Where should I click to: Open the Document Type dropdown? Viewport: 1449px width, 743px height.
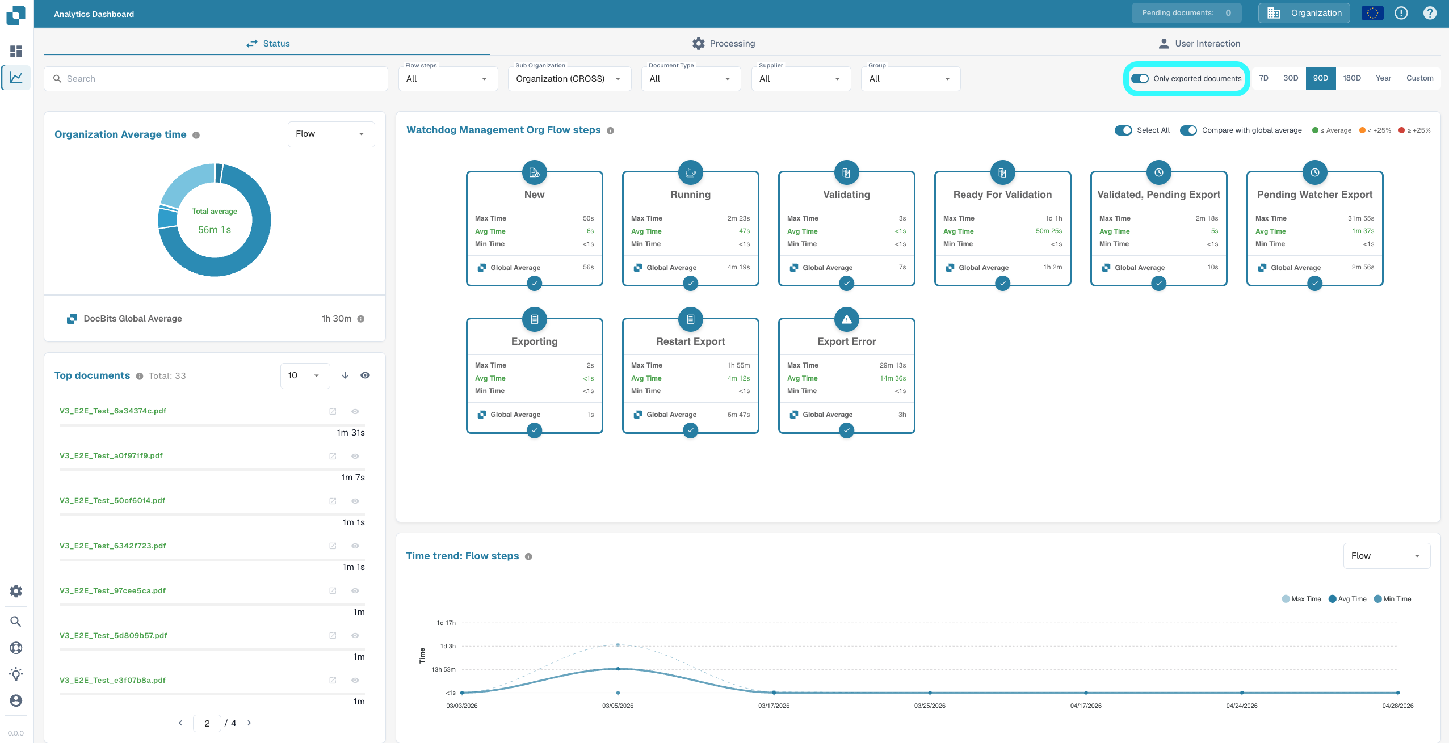(x=691, y=79)
